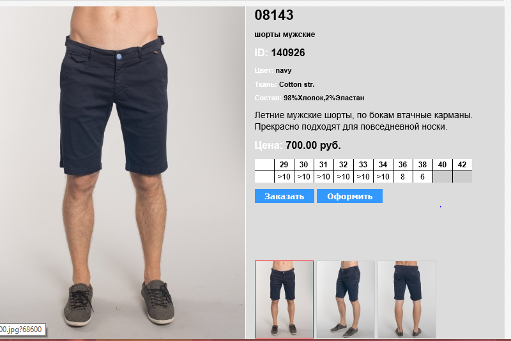The image size is (511, 341).
Task: Click the Заказать button
Action: pos(284,196)
